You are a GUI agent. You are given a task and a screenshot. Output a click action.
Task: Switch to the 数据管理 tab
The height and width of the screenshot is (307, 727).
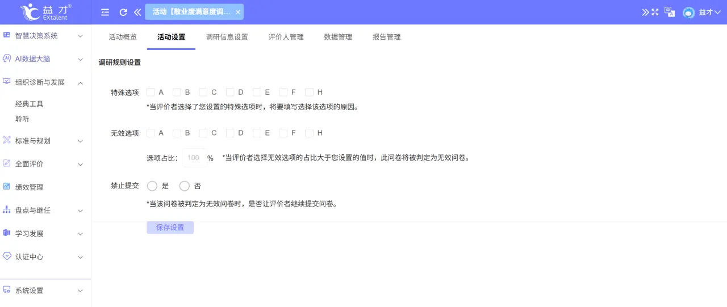click(x=338, y=37)
